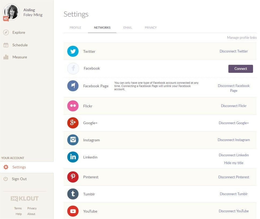Click the Instagram network label
The height and width of the screenshot is (219, 260).
point(91,140)
